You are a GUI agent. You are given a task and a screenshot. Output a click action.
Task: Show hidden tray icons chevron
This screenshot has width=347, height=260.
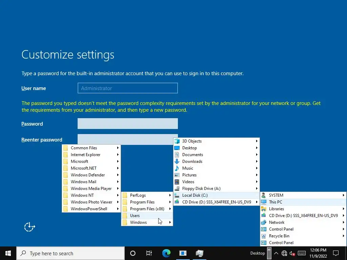click(x=276, y=253)
